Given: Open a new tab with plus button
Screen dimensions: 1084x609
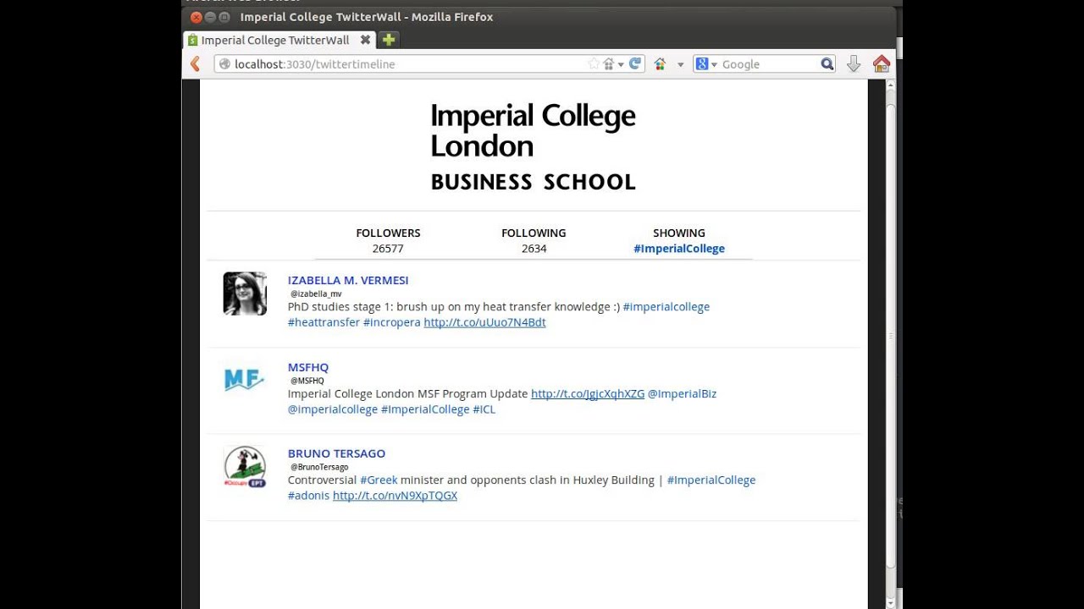Looking at the screenshot, I should tap(389, 40).
